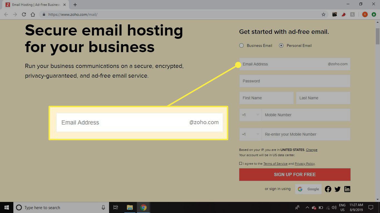This screenshot has width=380, height=213.
Task: Bookmark this page with the star
Action: pos(324,14)
